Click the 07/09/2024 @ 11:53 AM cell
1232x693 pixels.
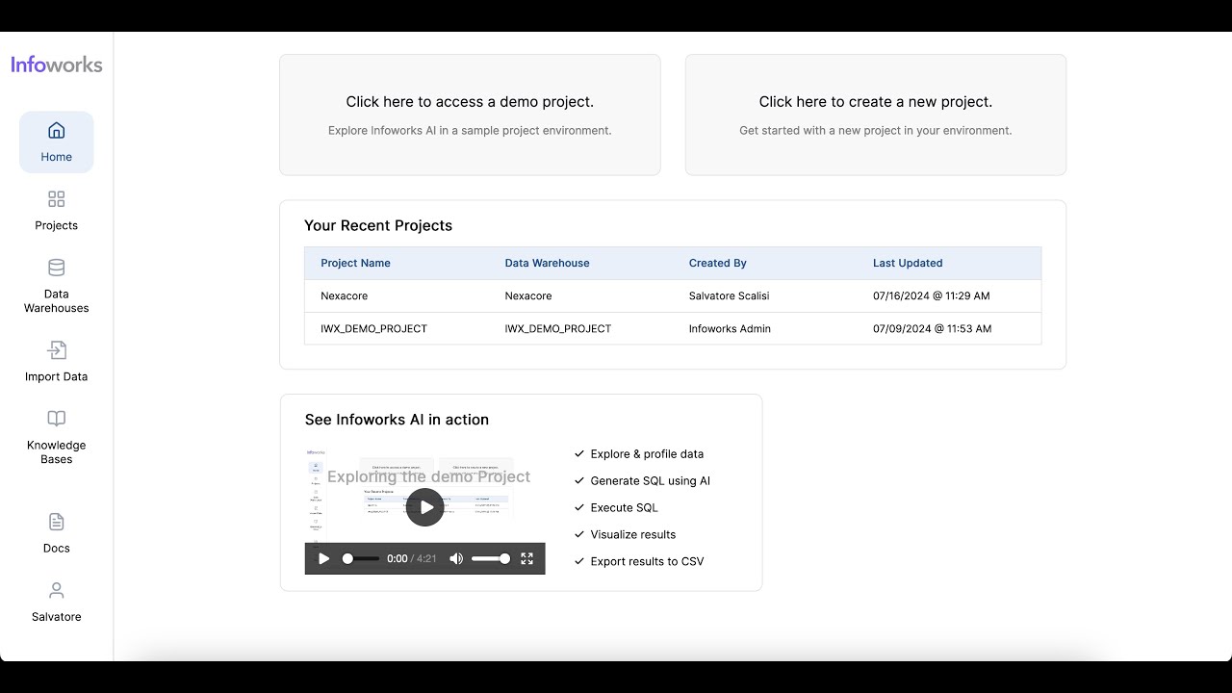933,328
